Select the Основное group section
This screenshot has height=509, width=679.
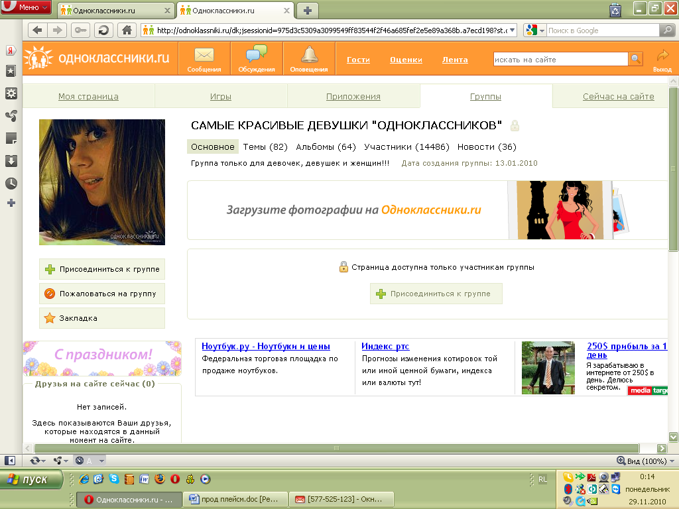pos(213,146)
